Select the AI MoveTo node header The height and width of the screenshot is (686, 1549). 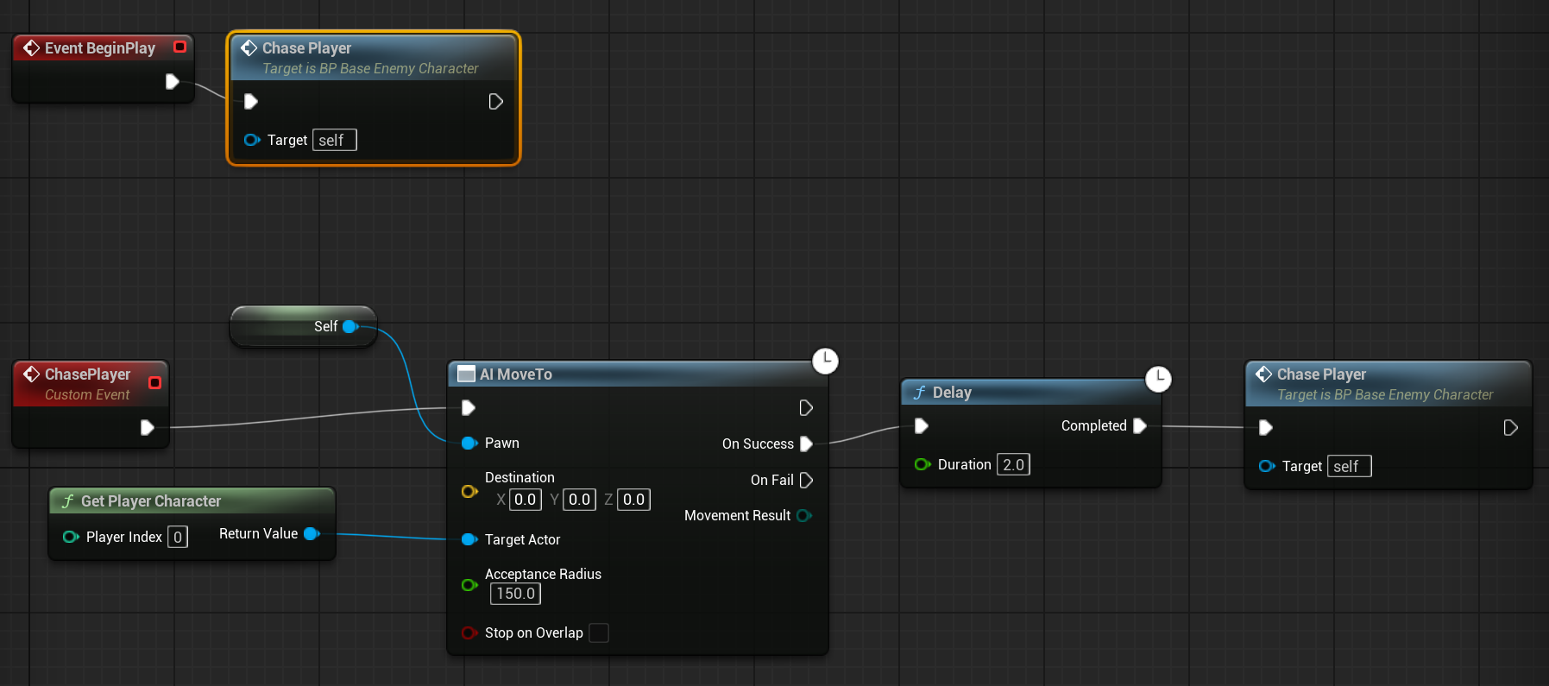point(637,374)
